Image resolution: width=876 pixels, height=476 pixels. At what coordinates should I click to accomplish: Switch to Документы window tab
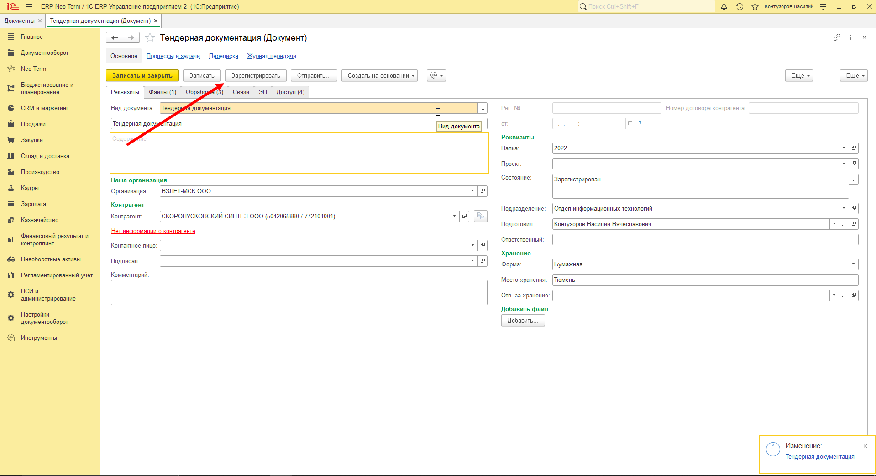click(x=20, y=21)
